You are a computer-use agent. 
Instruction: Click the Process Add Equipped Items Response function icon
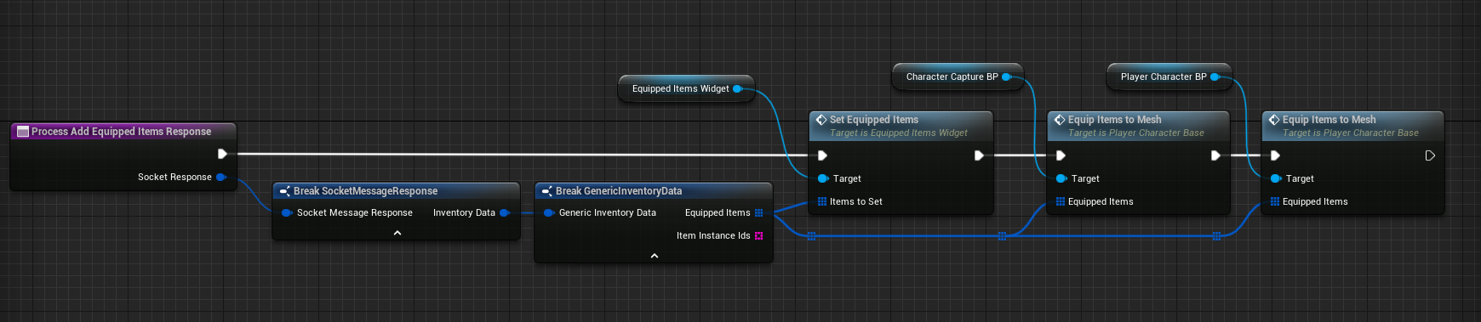[23, 132]
